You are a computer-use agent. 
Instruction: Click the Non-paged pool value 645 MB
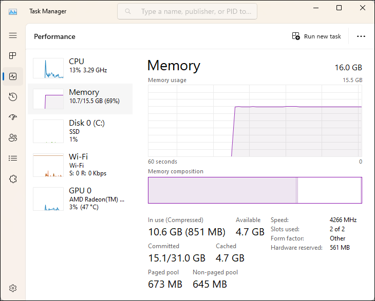[210, 284]
